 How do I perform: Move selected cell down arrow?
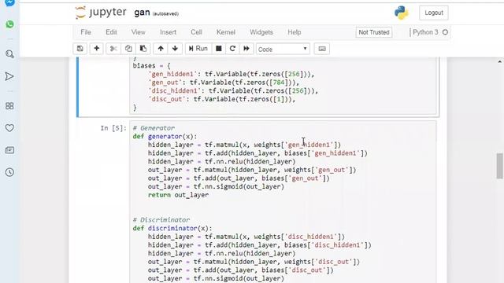[175, 49]
